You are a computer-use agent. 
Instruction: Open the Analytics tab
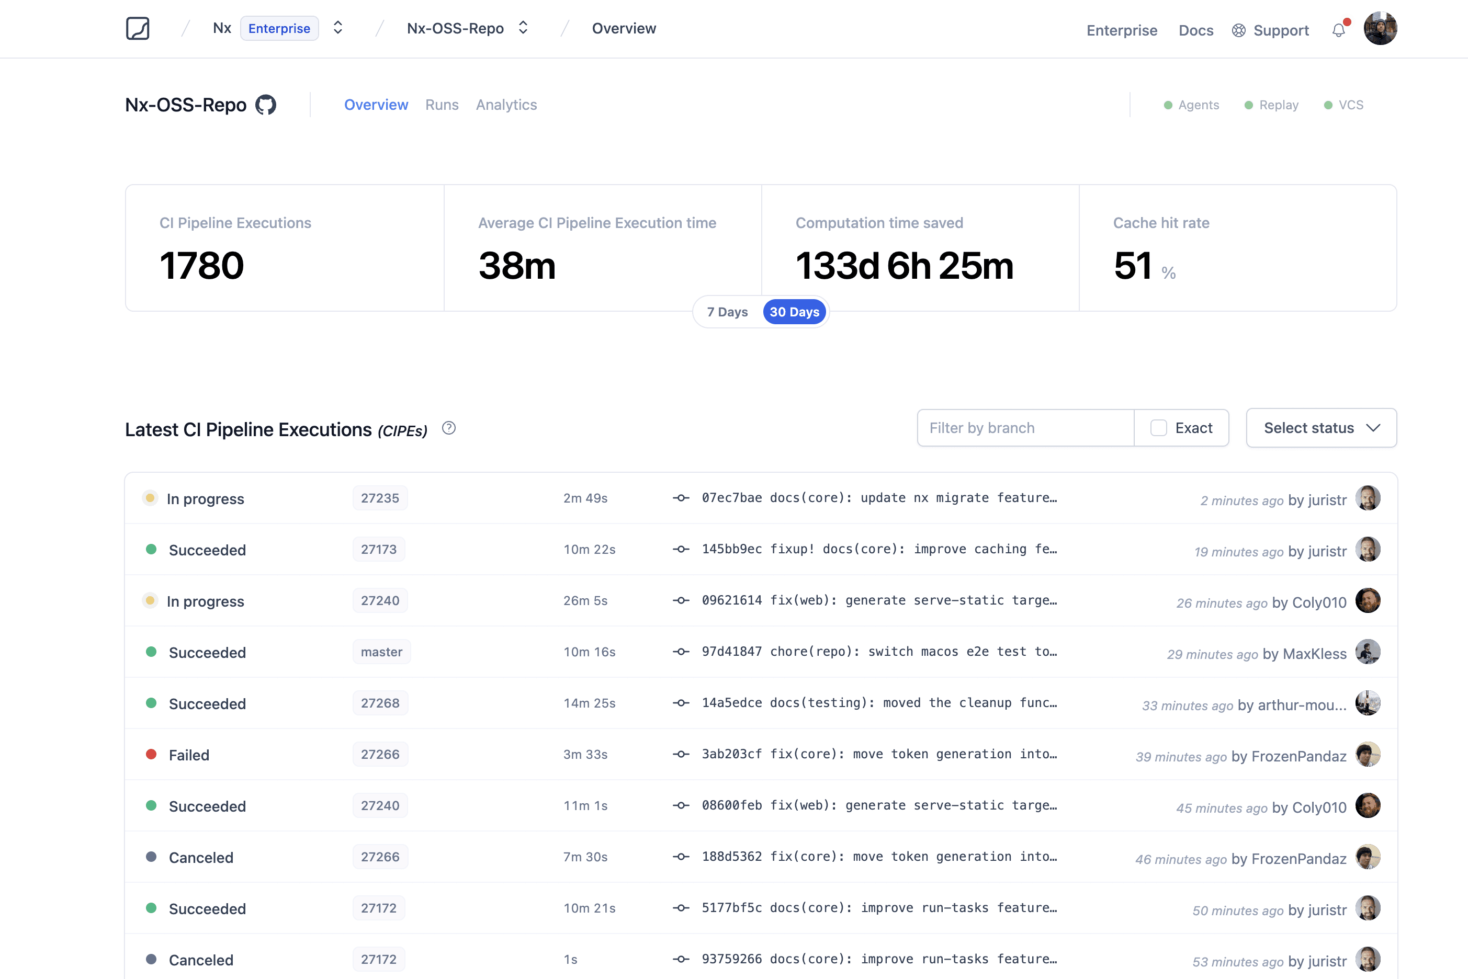coord(506,105)
